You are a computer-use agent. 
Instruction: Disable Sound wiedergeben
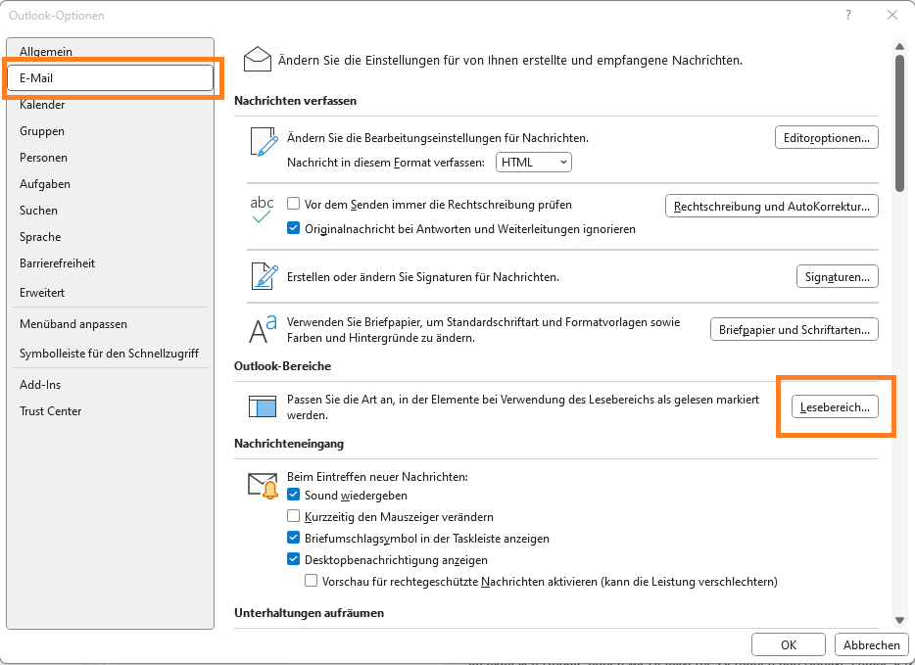[293, 496]
